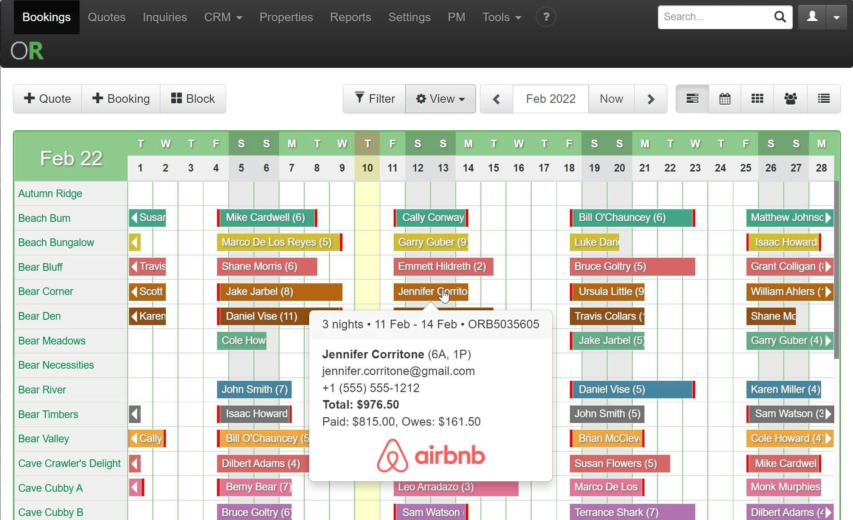This screenshot has width=853, height=520.
Task: Expand the View options dropdown
Action: tap(440, 99)
